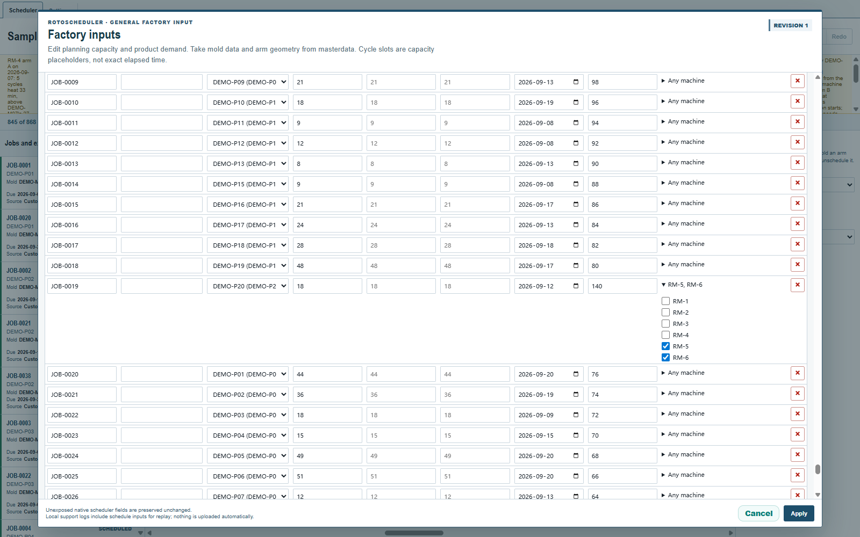Screen dimensions: 860x537
Task: Remove row JOB-0013 with red X
Action: tap(798, 163)
